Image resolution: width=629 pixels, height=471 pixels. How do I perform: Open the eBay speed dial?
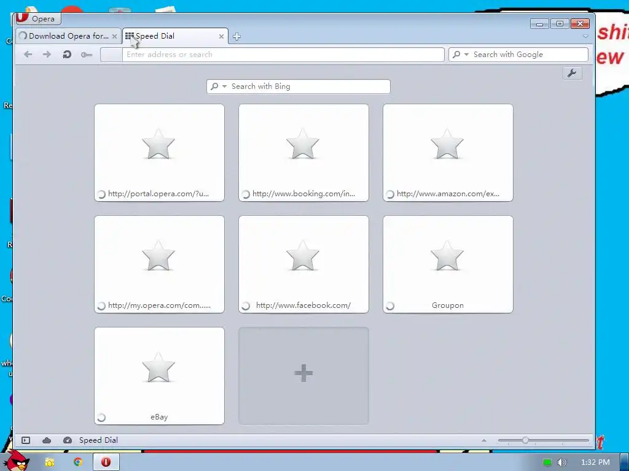[159, 376]
